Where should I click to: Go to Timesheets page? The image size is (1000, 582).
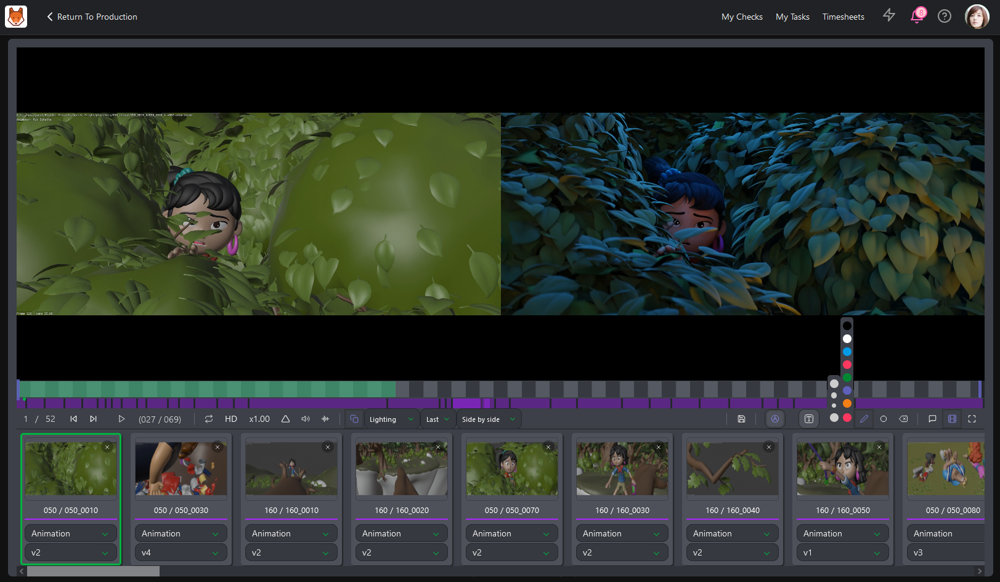(843, 17)
